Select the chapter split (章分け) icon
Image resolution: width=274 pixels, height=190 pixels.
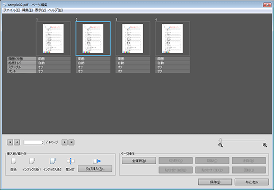tap(70, 161)
